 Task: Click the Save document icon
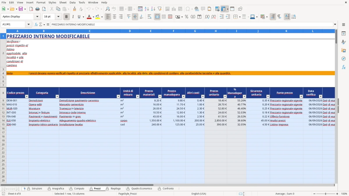click(21, 9)
